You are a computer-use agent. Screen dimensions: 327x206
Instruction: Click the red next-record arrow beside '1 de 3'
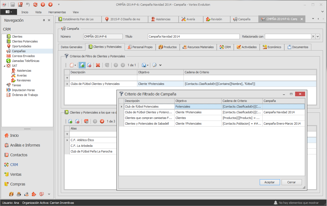pyautogui.click(x=102, y=121)
